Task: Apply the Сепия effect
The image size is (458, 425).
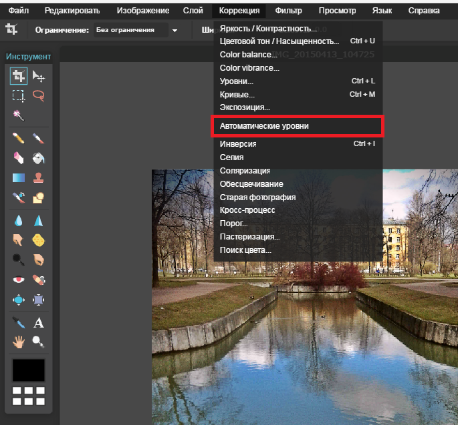Action: click(x=232, y=157)
